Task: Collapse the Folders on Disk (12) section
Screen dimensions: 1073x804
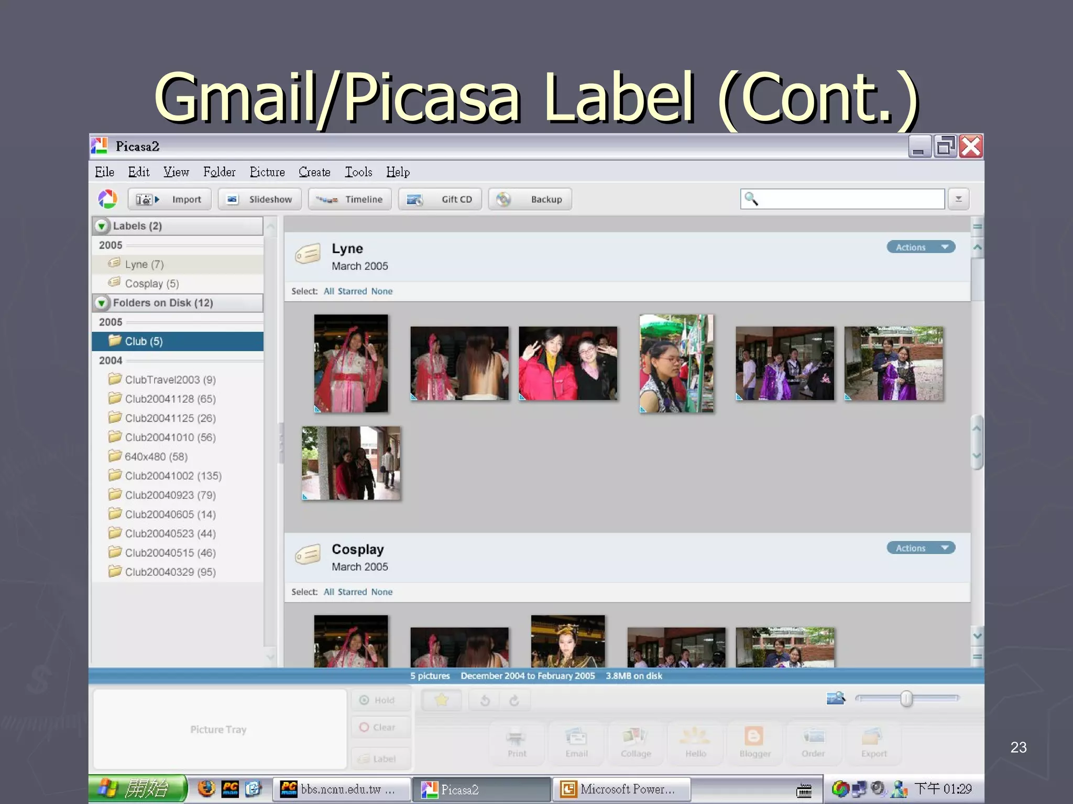Action: [x=102, y=303]
